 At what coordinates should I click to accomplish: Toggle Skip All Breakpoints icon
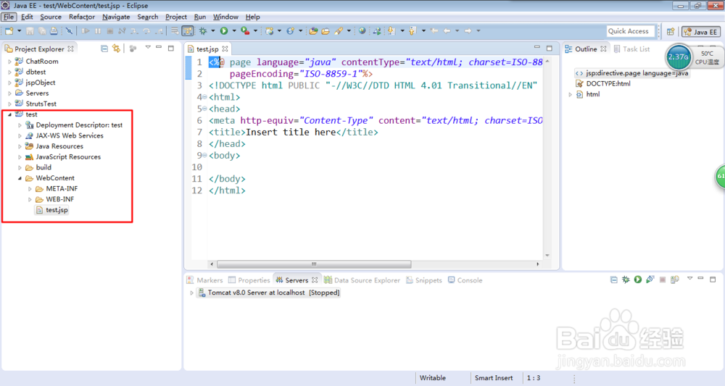(x=70, y=31)
